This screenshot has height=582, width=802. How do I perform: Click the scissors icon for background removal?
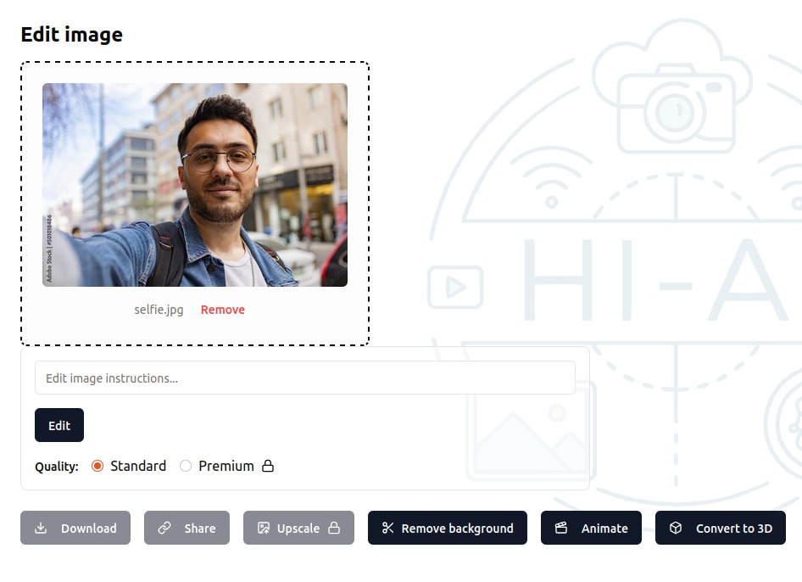[x=388, y=528]
